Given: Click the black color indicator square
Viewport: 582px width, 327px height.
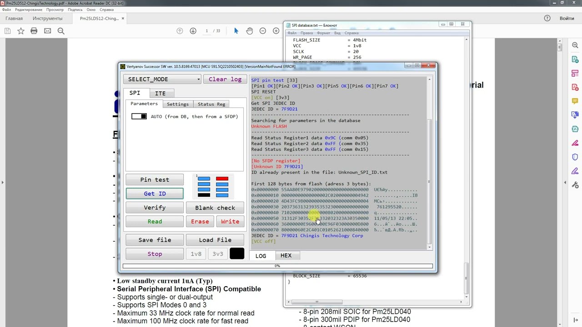Looking at the screenshot, I should pos(237,254).
